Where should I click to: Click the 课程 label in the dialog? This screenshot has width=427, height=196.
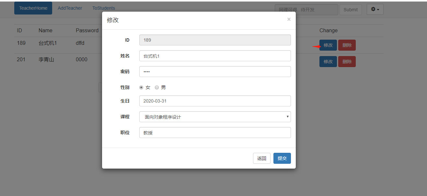click(x=125, y=117)
